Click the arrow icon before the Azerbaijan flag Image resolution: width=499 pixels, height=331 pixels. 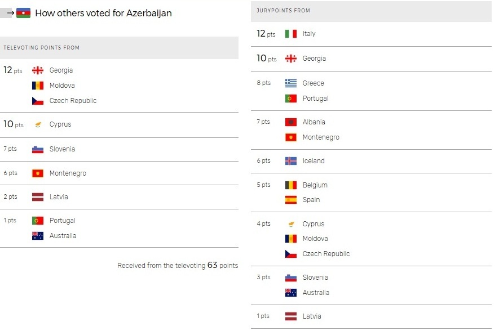[11, 13]
